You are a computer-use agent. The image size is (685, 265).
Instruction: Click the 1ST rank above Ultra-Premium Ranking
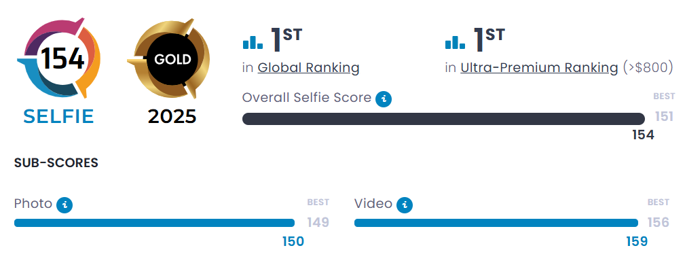pos(489,39)
